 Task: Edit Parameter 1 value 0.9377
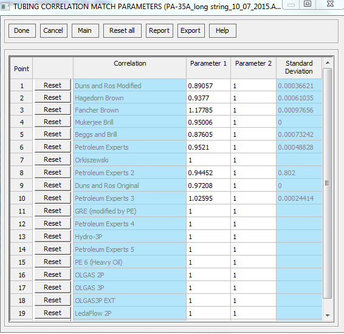click(x=208, y=98)
